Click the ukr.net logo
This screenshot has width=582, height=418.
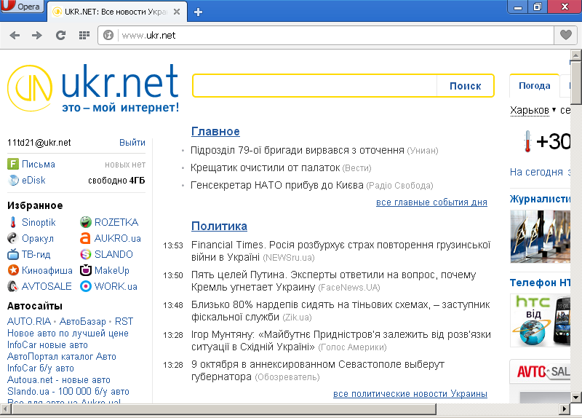point(93,88)
